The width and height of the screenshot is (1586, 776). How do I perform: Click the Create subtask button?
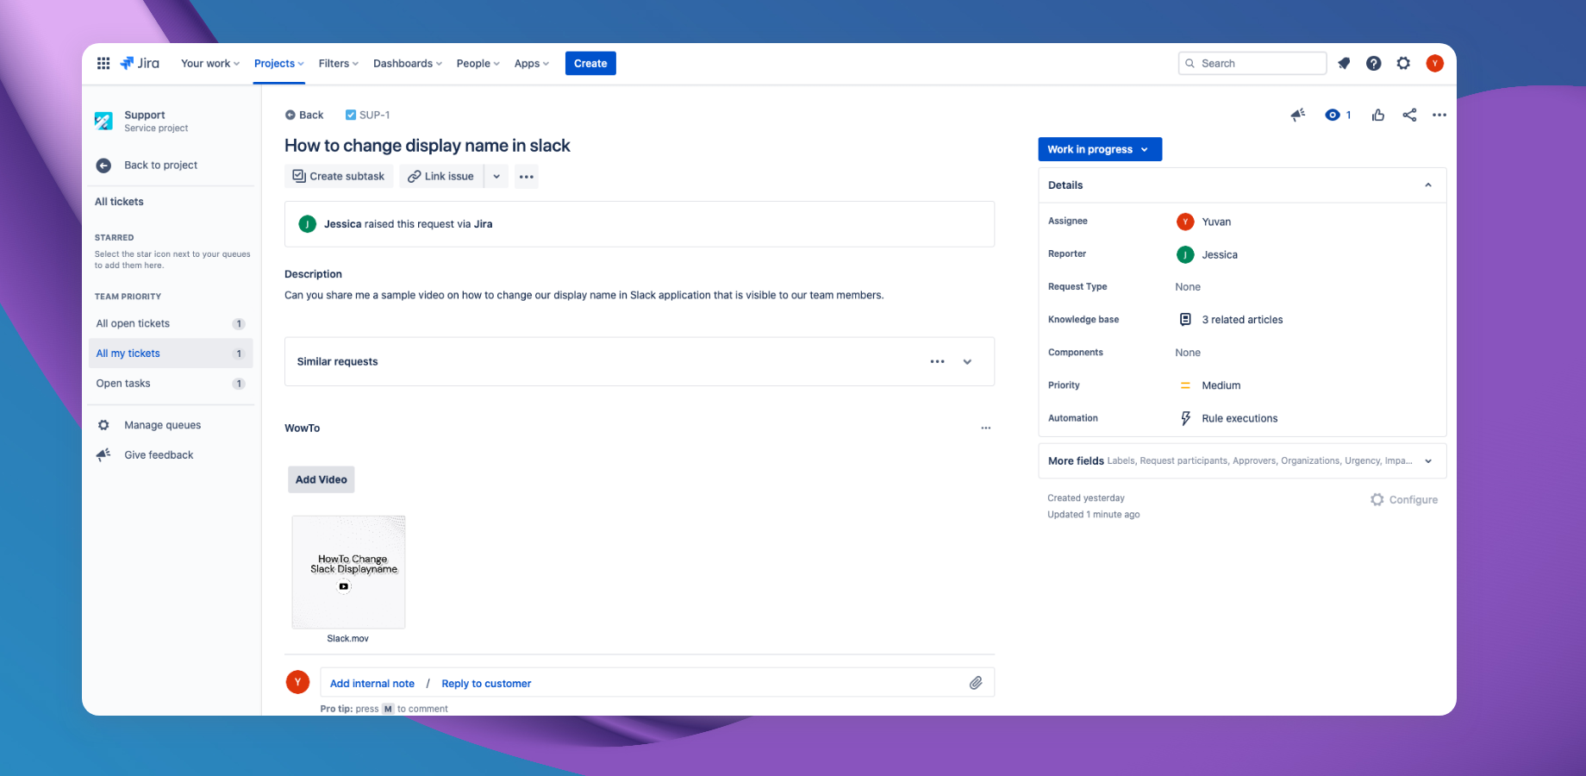[339, 176]
